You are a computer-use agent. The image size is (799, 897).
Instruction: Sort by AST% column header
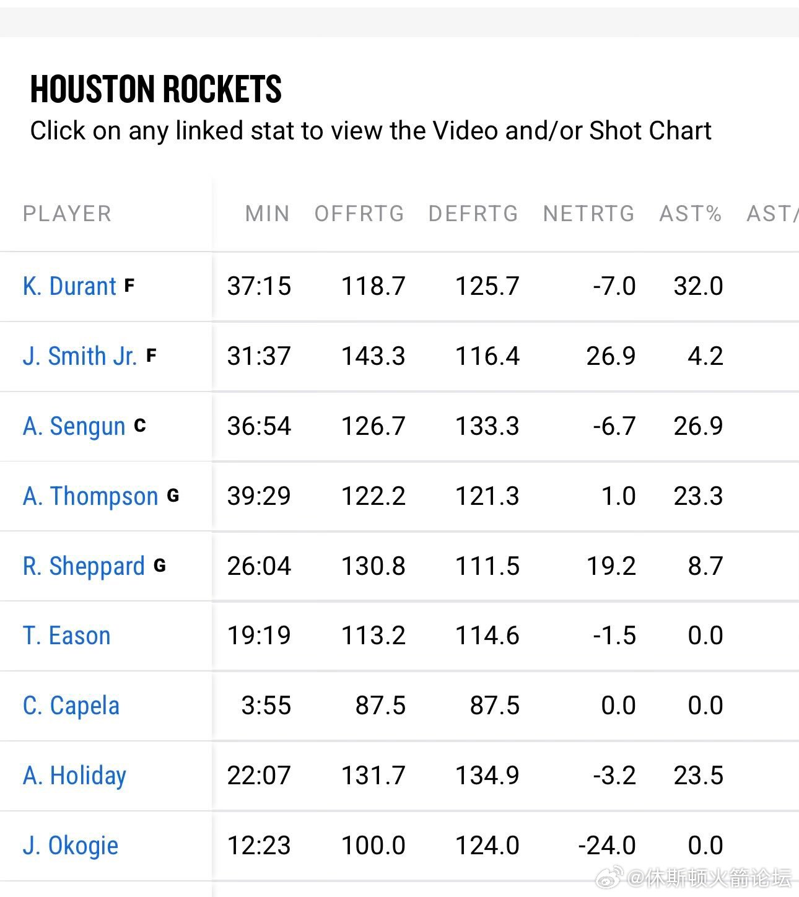[x=691, y=214]
